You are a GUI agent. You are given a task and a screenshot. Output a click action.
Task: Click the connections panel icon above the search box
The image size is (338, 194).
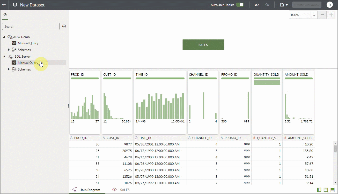click(5, 15)
